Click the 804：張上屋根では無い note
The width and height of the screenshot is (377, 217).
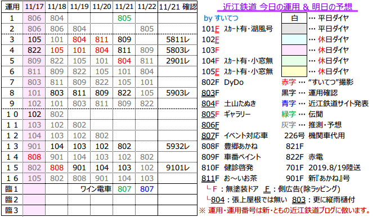pos(247,200)
